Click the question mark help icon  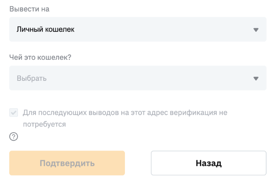(14, 137)
